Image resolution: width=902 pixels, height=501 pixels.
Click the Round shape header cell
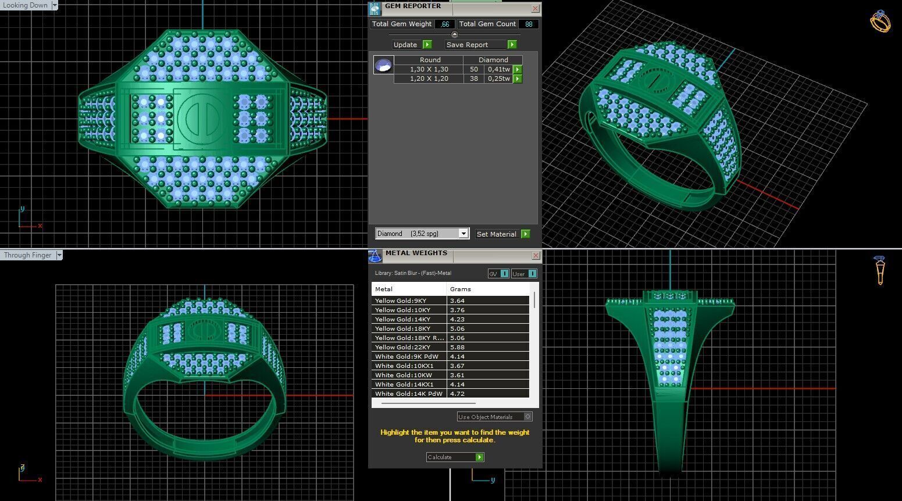429,60
